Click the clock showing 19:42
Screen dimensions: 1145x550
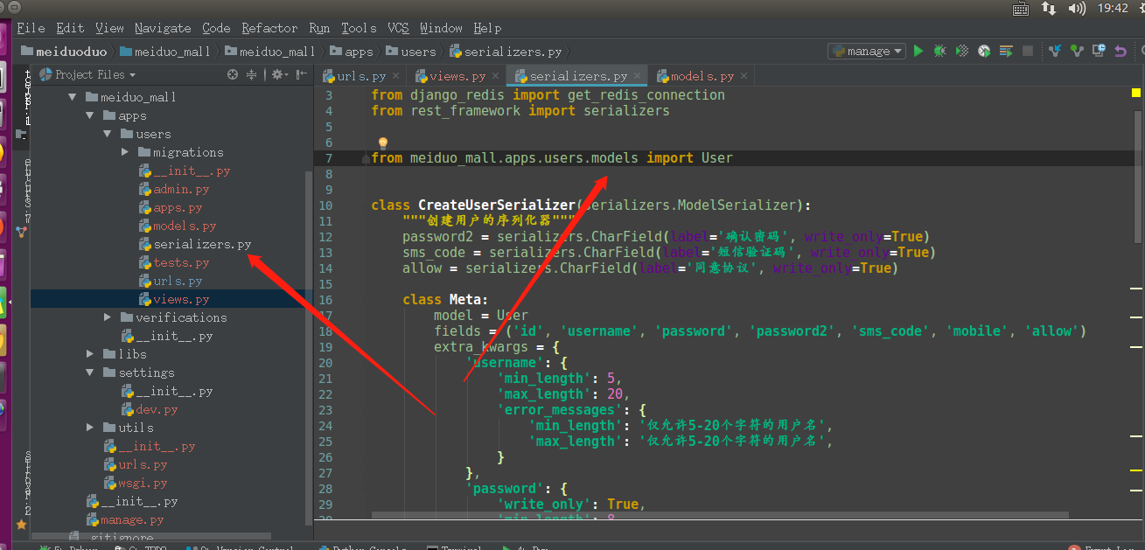click(1113, 8)
